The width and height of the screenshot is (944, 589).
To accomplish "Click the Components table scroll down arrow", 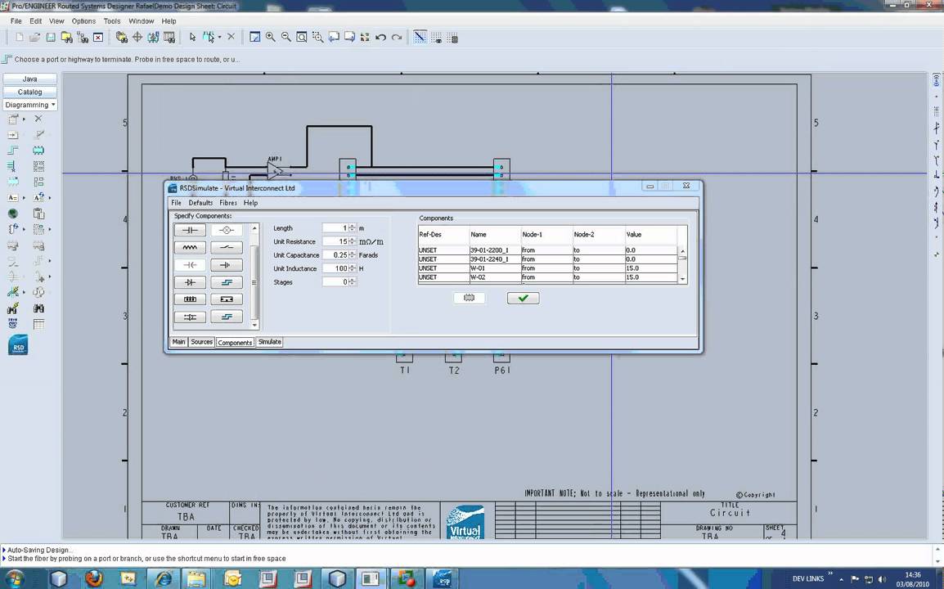I will click(682, 280).
